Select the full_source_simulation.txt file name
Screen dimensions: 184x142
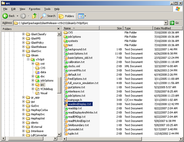(83, 83)
